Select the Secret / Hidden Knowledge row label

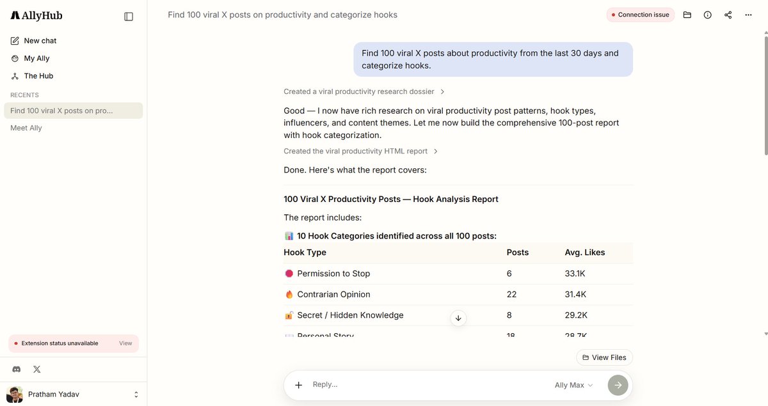click(350, 315)
